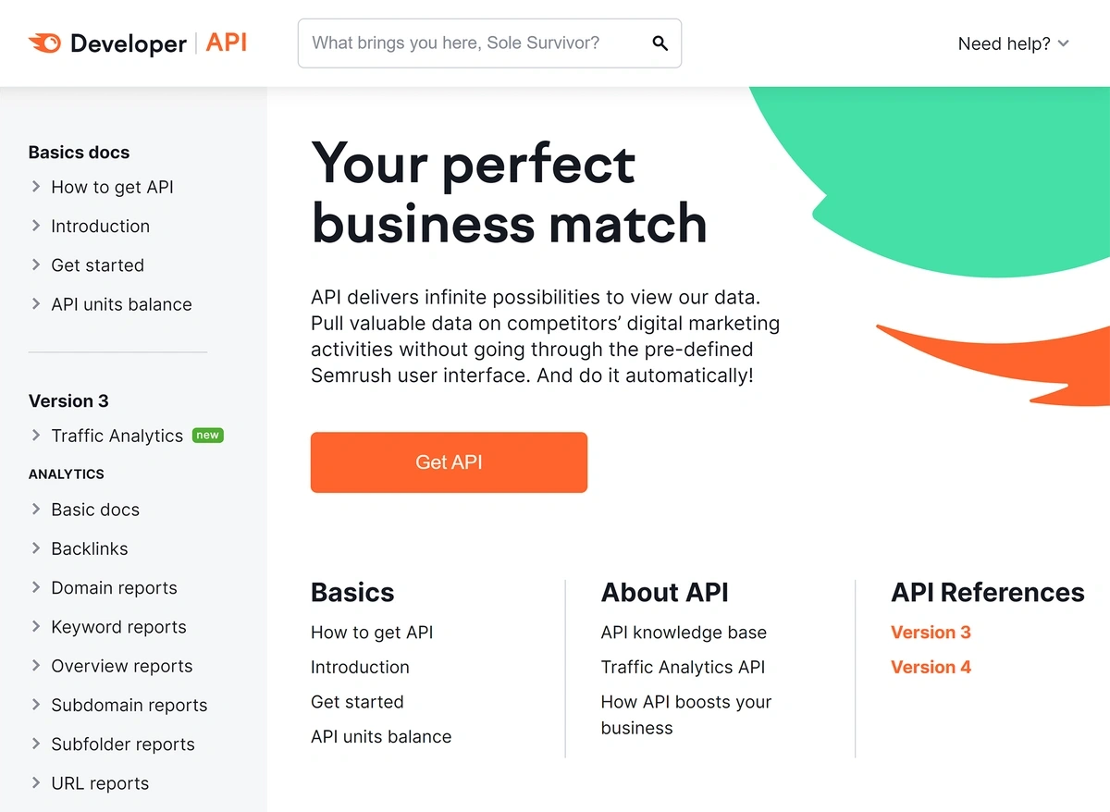Screen dimensions: 1110x812
Task: Expand the URL reports sidebar arrow
Action: pyautogui.click(x=36, y=782)
